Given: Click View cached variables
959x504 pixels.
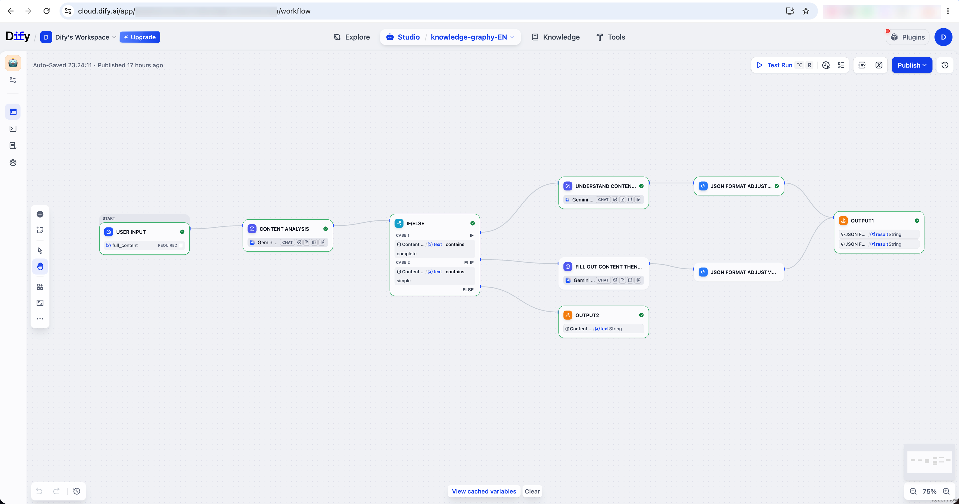Looking at the screenshot, I should coord(484,491).
